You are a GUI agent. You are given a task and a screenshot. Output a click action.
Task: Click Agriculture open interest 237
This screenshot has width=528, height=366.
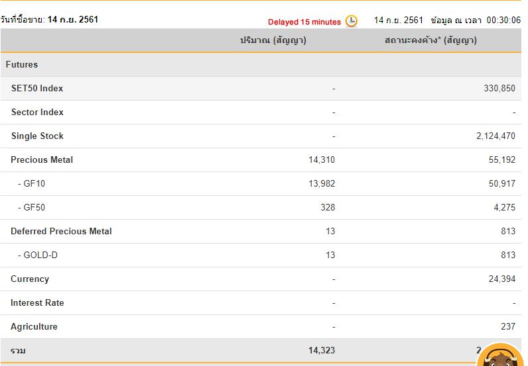508,327
